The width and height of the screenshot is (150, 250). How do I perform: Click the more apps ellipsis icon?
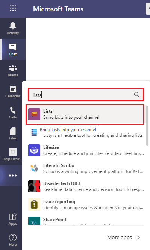pos(13,176)
